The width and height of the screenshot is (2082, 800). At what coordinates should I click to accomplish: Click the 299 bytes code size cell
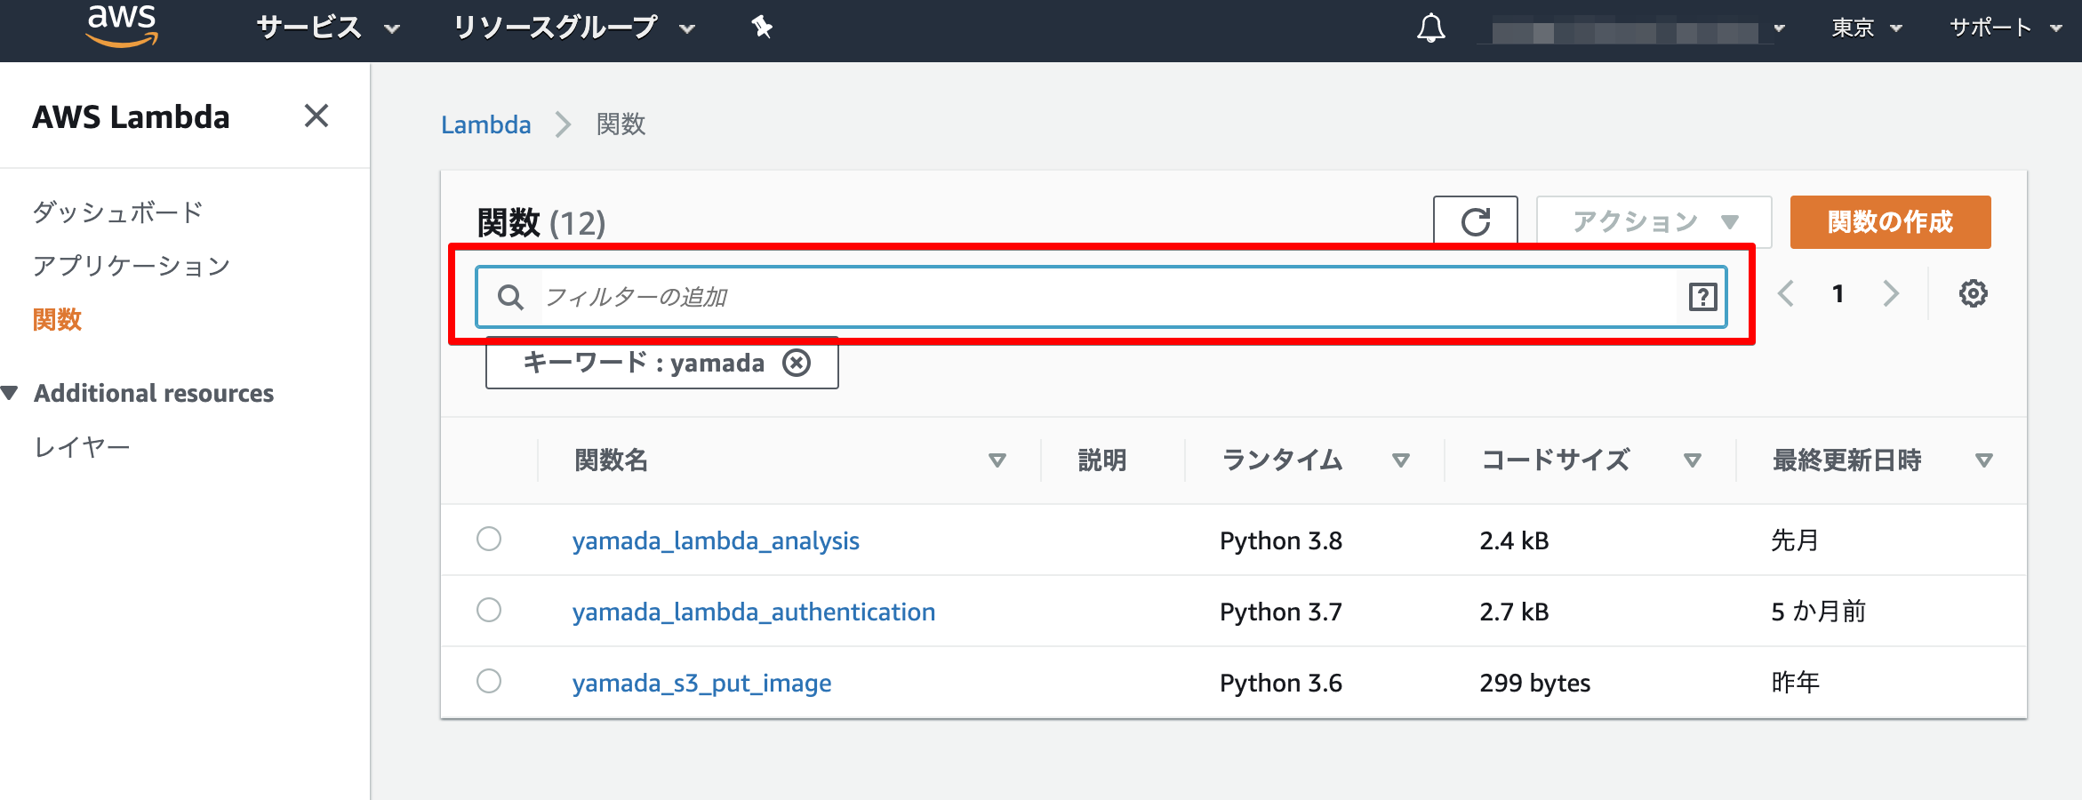click(x=1535, y=683)
